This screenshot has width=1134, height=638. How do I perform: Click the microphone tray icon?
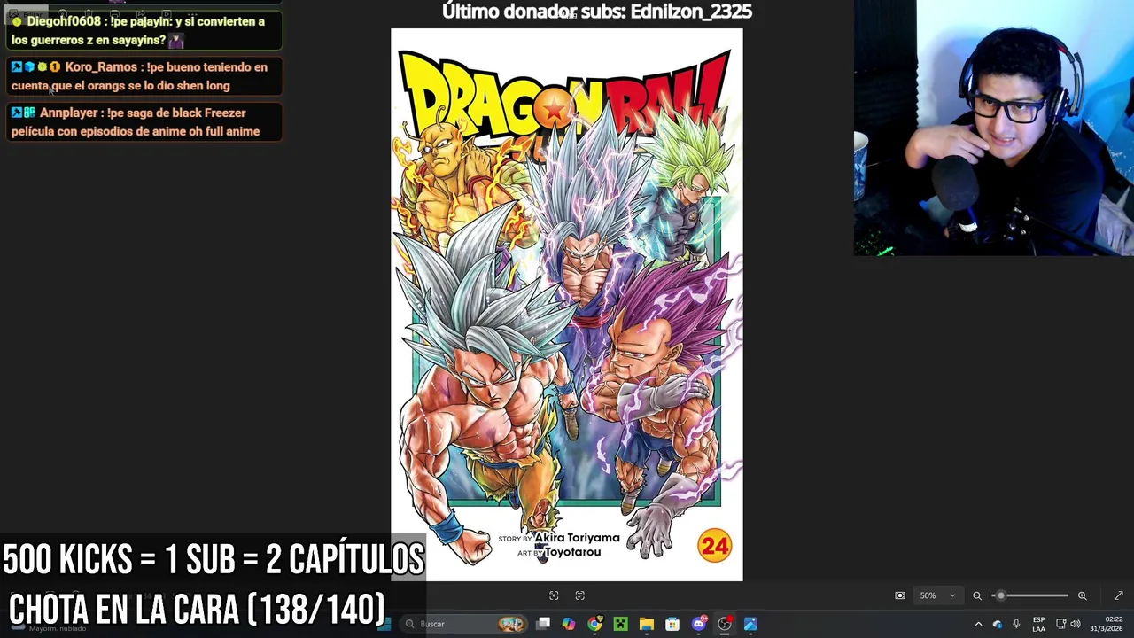(1016, 624)
